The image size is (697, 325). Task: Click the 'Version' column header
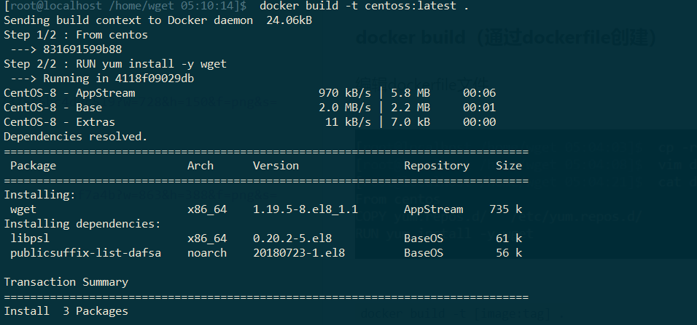276,165
